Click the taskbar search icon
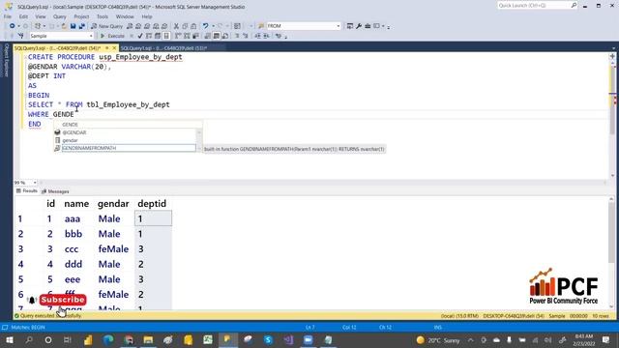The width and height of the screenshot is (619, 348). pos(29,339)
